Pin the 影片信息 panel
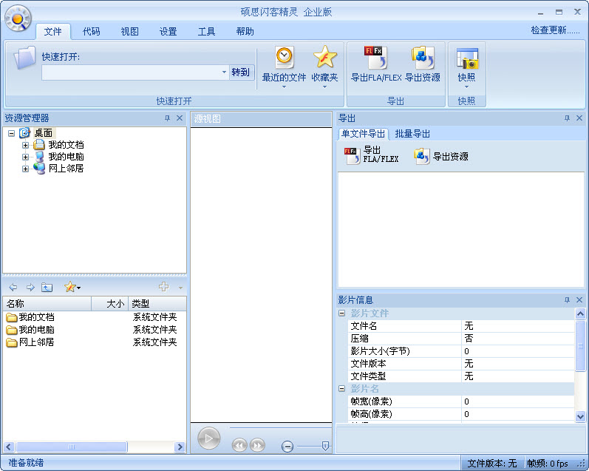This screenshot has height=471, width=589. (567, 299)
